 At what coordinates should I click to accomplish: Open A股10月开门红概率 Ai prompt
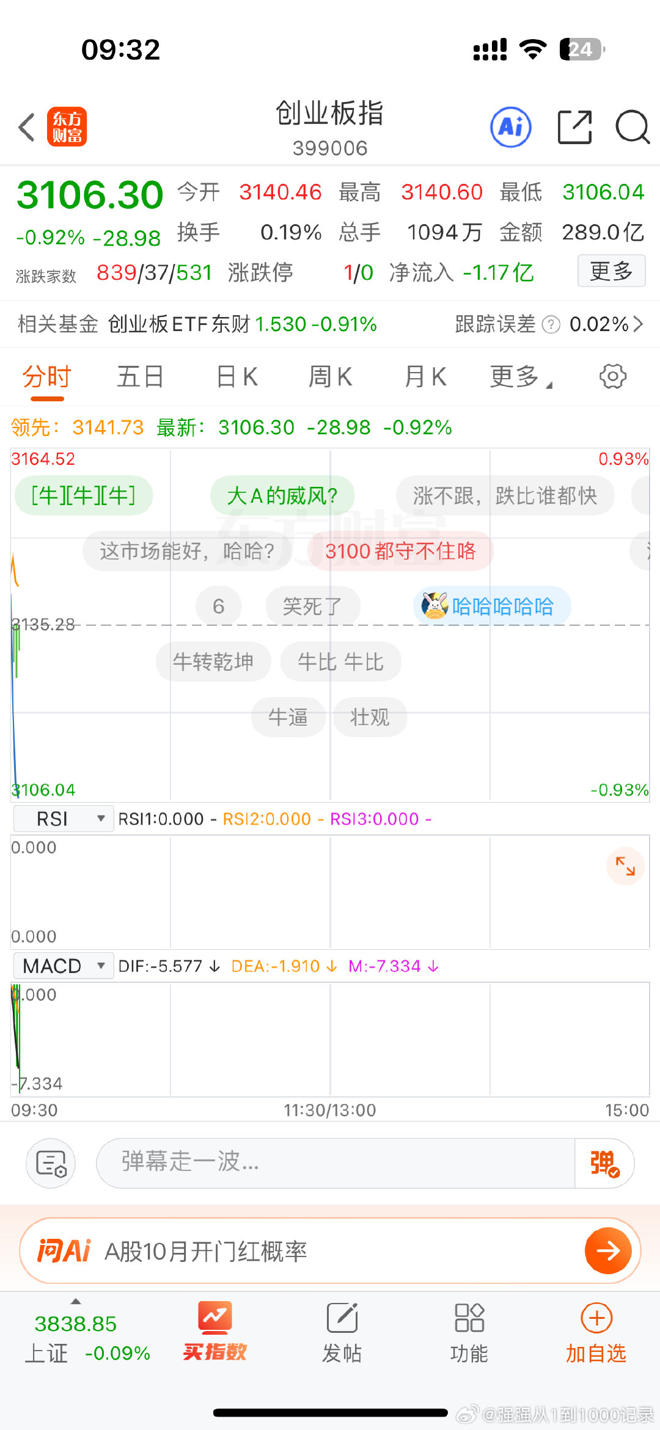click(x=206, y=1252)
